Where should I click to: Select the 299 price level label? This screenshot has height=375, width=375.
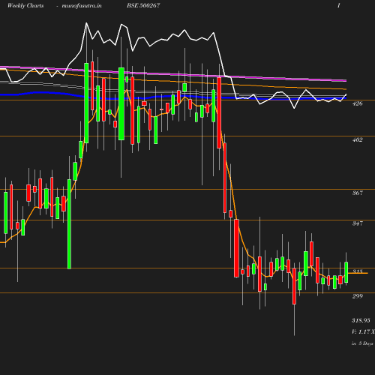coord(357,296)
